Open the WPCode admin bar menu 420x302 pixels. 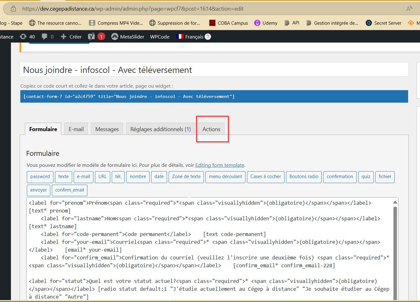pyautogui.click(x=160, y=37)
